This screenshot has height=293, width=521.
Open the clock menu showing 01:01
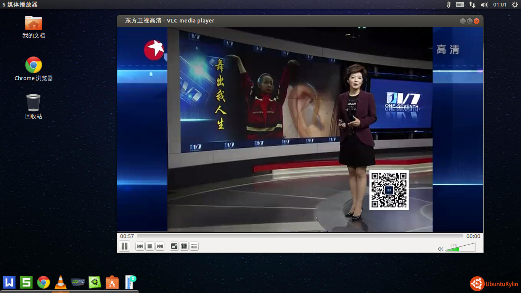coord(500,5)
